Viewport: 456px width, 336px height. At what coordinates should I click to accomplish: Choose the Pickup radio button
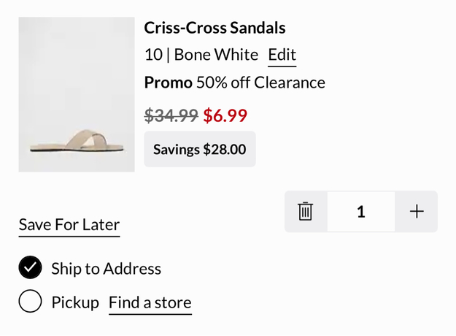click(30, 302)
